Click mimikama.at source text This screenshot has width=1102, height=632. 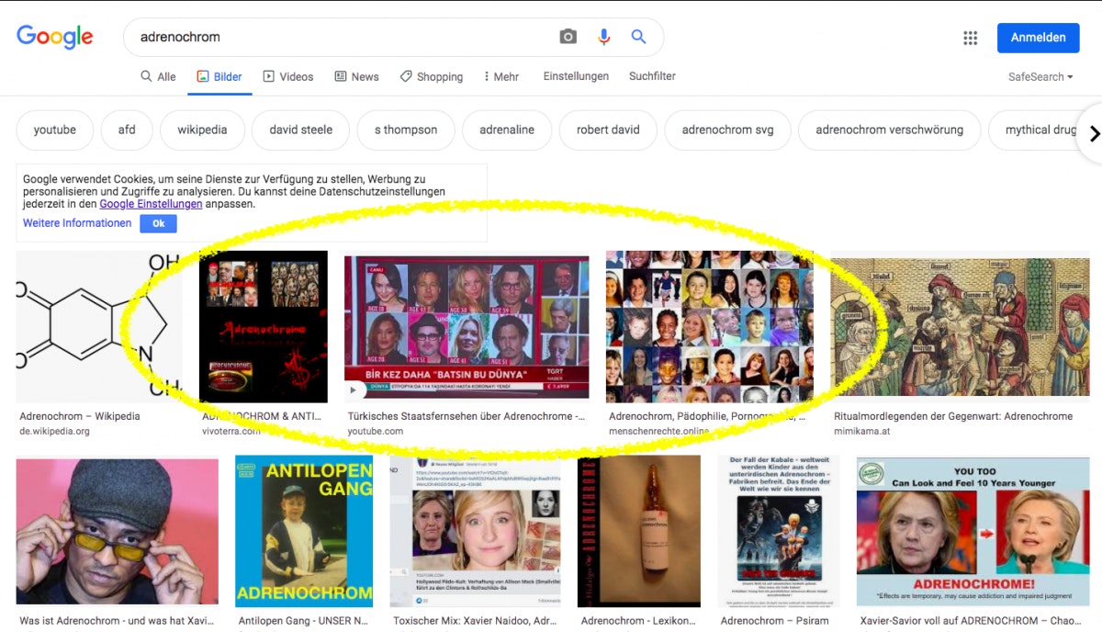[861, 431]
